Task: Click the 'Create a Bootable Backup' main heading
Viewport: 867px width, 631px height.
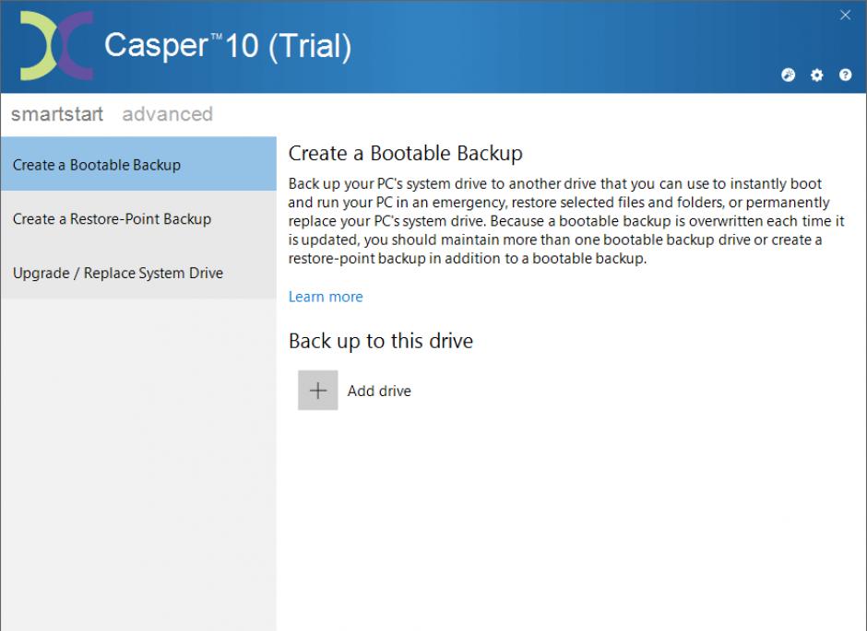Action: 405,153
